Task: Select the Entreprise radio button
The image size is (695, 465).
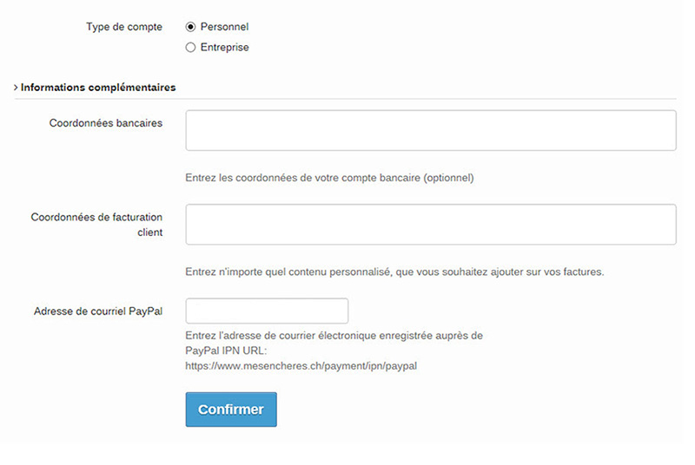Action: coord(190,48)
